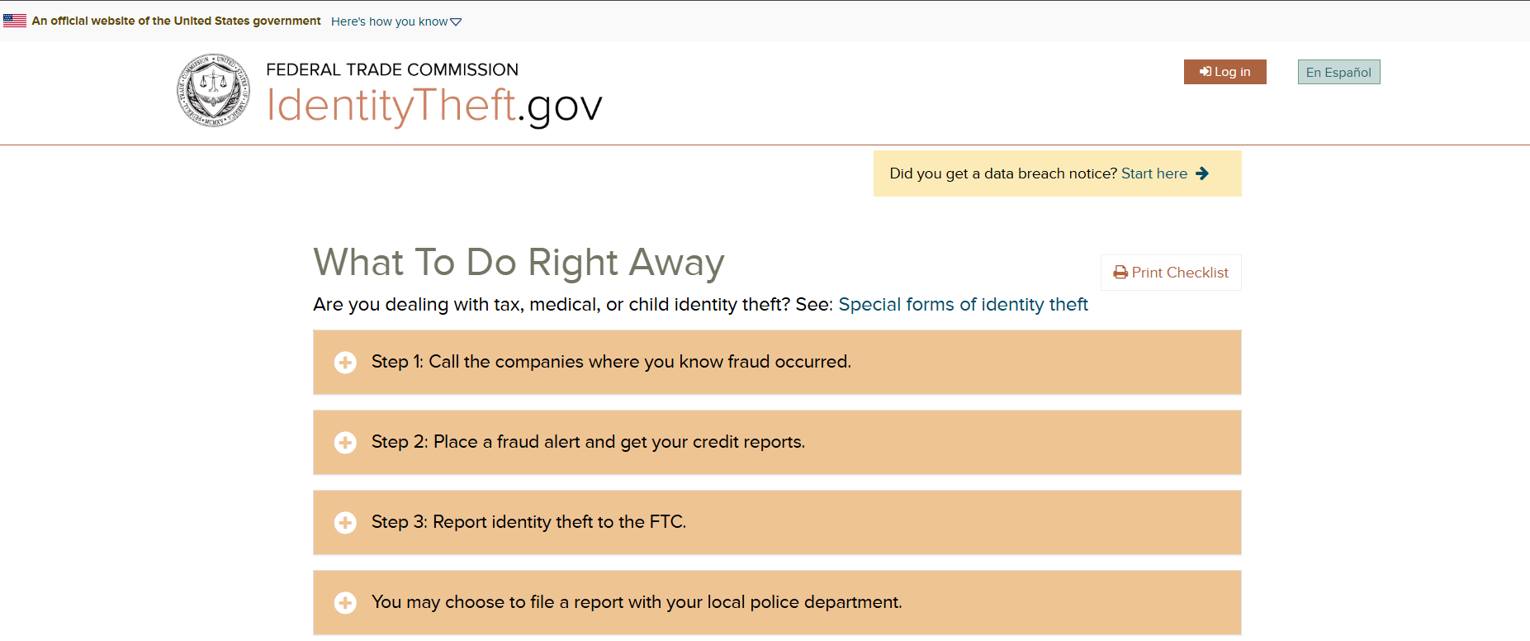The image size is (1530, 641).
Task: Click the yellow data breach notice banner
Action: [x=1057, y=173]
